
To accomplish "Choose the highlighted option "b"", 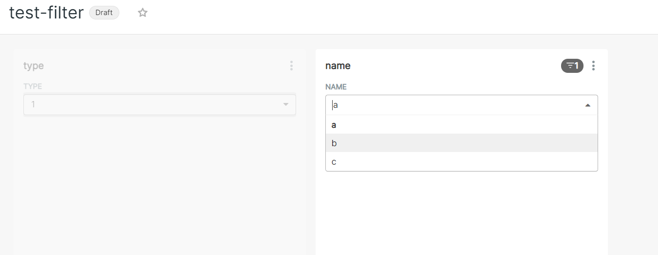I will pyautogui.click(x=462, y=143).
